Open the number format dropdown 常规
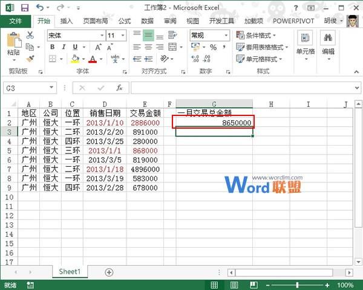 tap(226, 36)
